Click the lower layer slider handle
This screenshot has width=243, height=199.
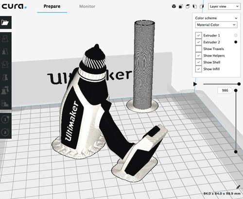point(236,152)
